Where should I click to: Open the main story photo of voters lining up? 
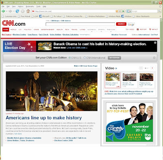point(51,91)
